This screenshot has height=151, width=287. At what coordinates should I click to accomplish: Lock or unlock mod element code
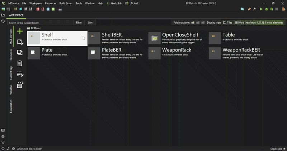click(x=20, y=85)
